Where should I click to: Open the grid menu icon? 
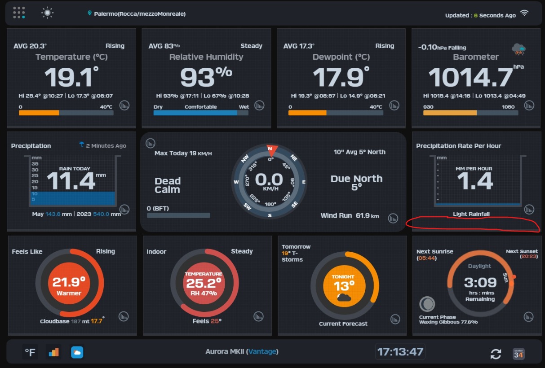pyautogui.click(x=19, y=13)
